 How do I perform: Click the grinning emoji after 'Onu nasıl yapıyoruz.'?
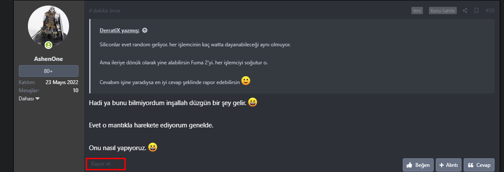(153, 147)
